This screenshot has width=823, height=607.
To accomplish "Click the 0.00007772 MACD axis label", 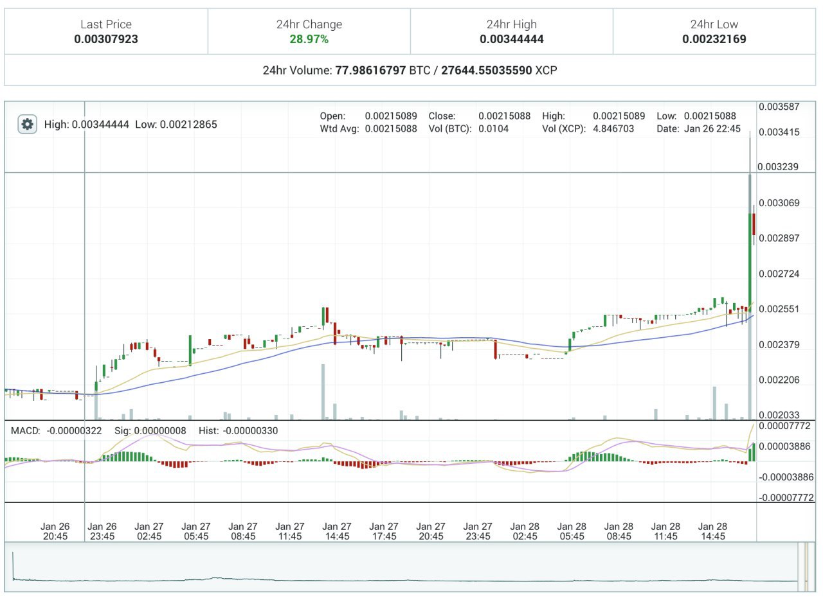I will [x=785, y=426].
